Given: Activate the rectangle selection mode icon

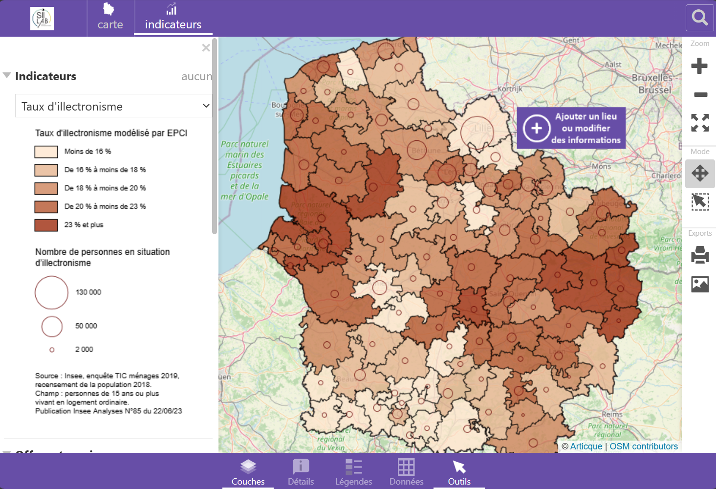Looking at the screenshot, I should pos(700,201).
